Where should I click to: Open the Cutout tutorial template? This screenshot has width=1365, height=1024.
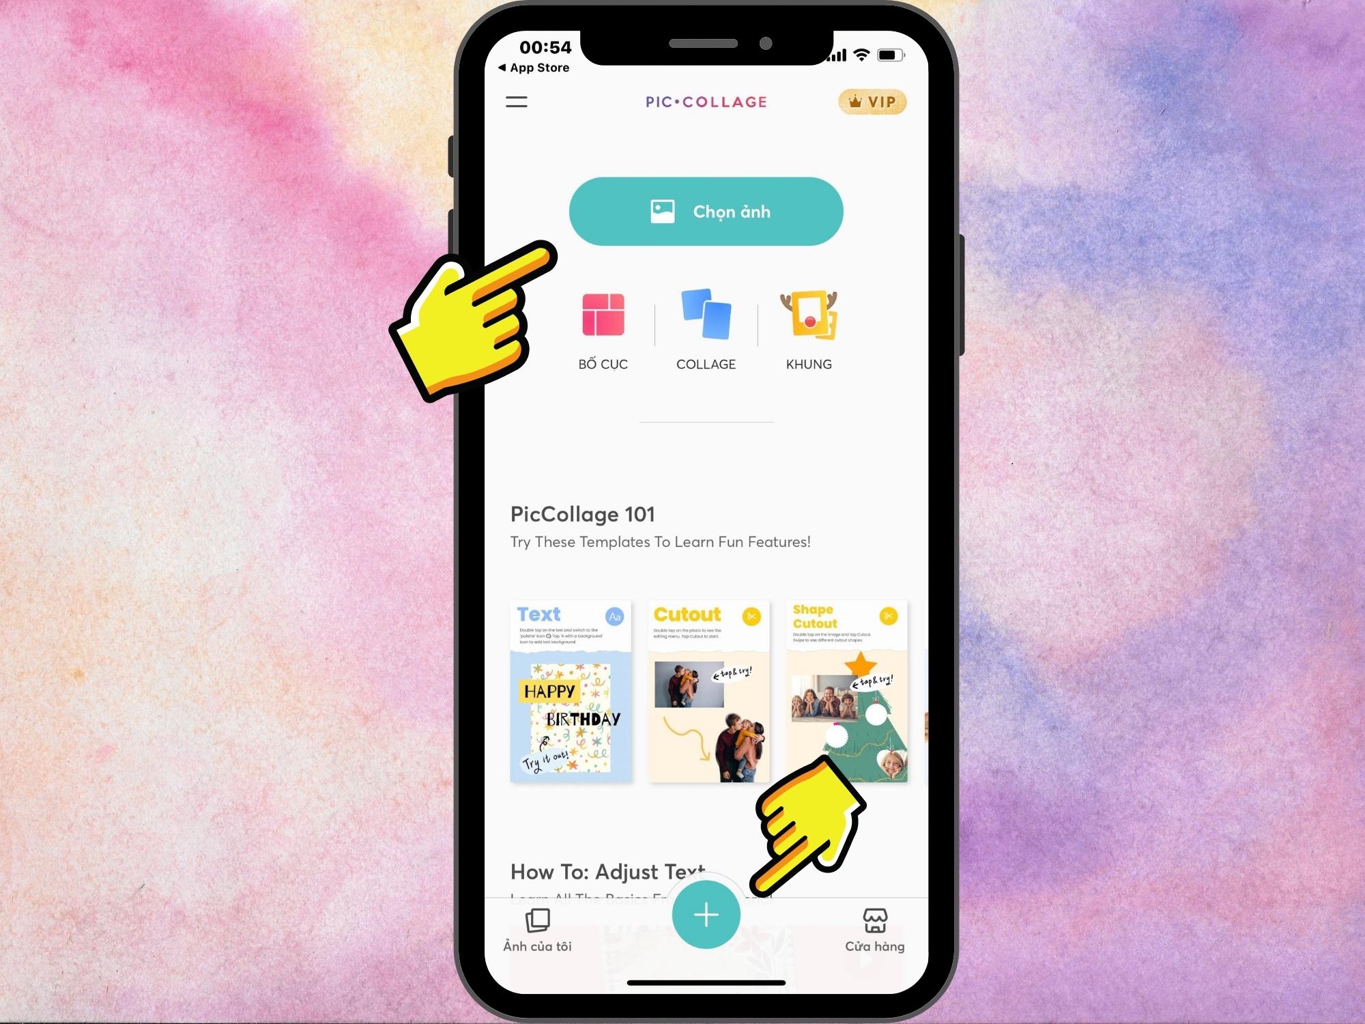click(705, 688)
